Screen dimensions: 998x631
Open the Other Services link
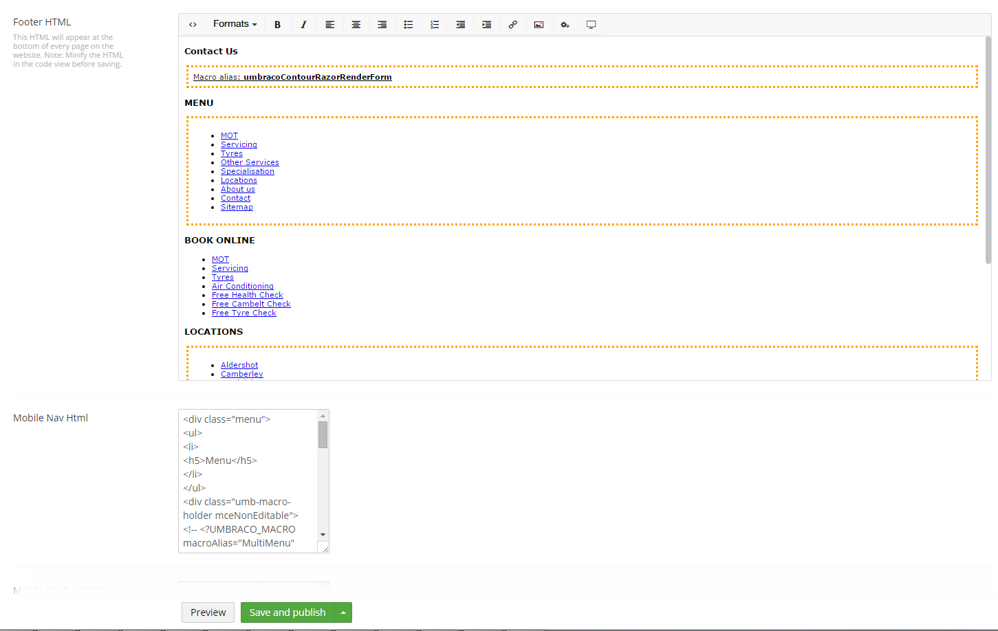(250, 163)
